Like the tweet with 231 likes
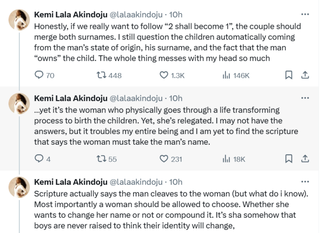 [x=164, y=159]
